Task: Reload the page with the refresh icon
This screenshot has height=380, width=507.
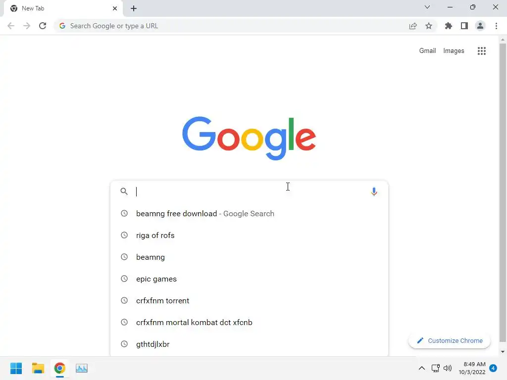Action: 43,26
